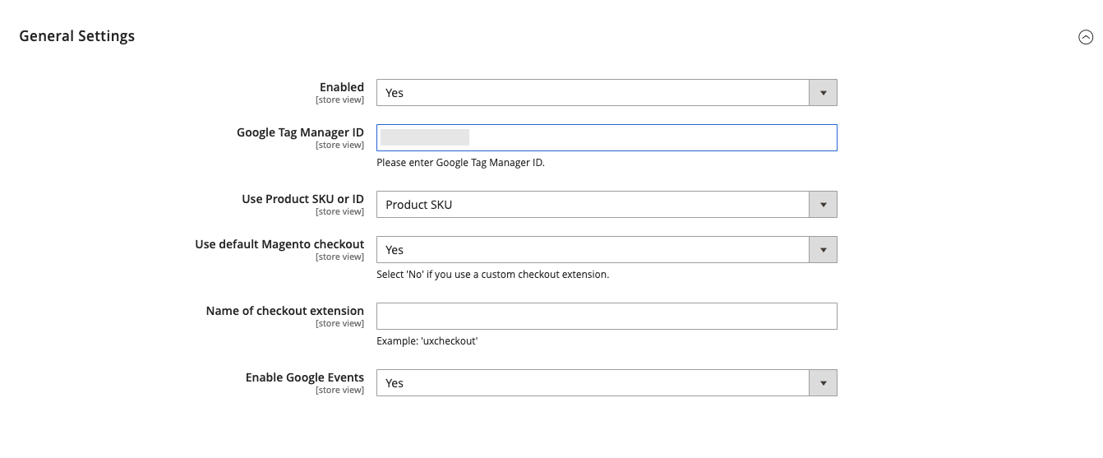Open the Enabled select showing Yes
Viewport: 1103px width, 458px height.
[593, 93]
